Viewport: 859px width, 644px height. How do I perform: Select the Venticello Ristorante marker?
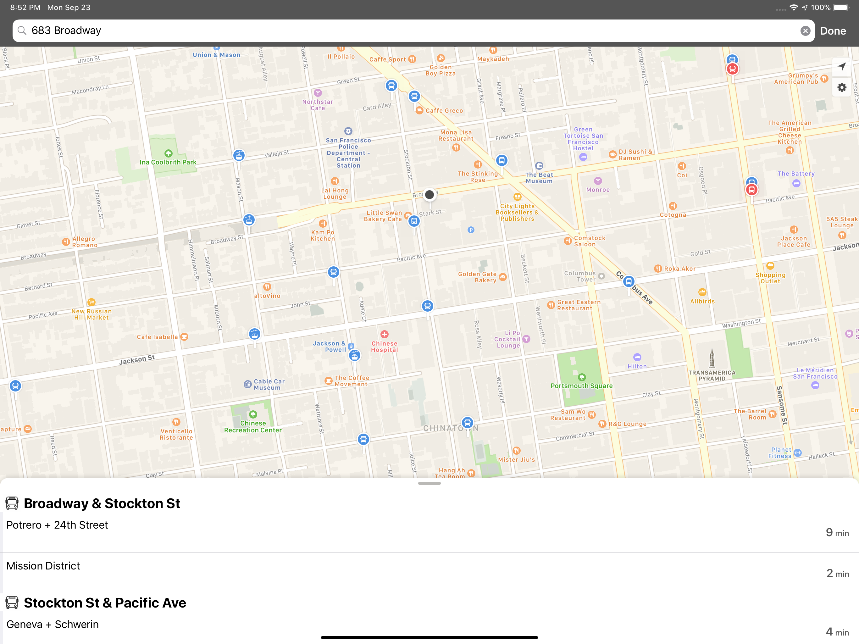point(176,422)
